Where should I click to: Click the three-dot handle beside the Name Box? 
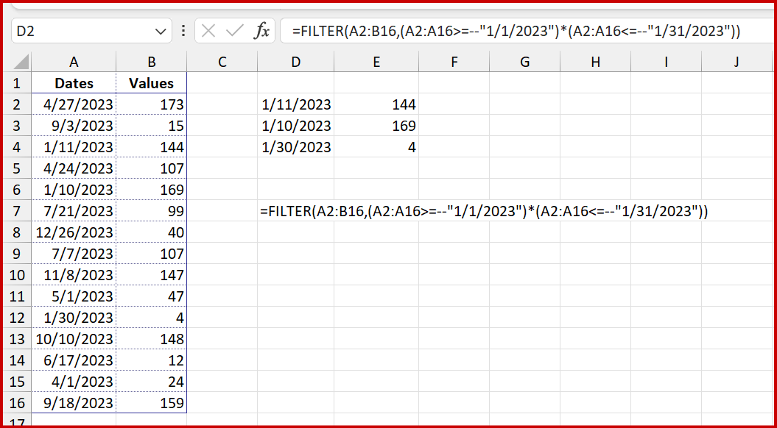pos(183,31)
